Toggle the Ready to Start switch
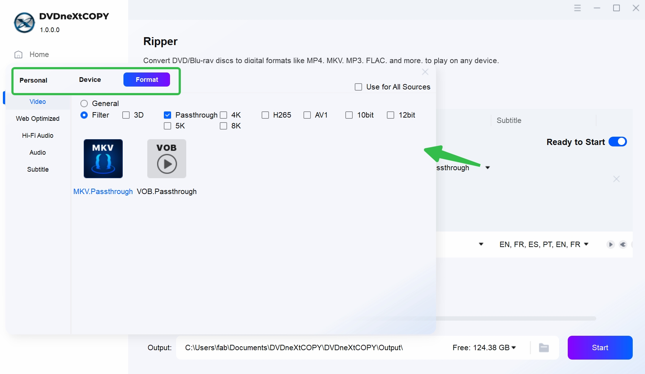The height and width of the screenshot is (374, 645). tap(618, 142)
